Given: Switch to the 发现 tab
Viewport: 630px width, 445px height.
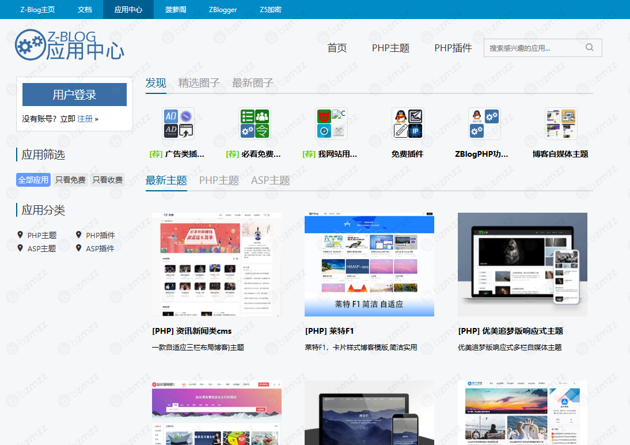Looking at the screenshot, I should click(x=156, y=83).
